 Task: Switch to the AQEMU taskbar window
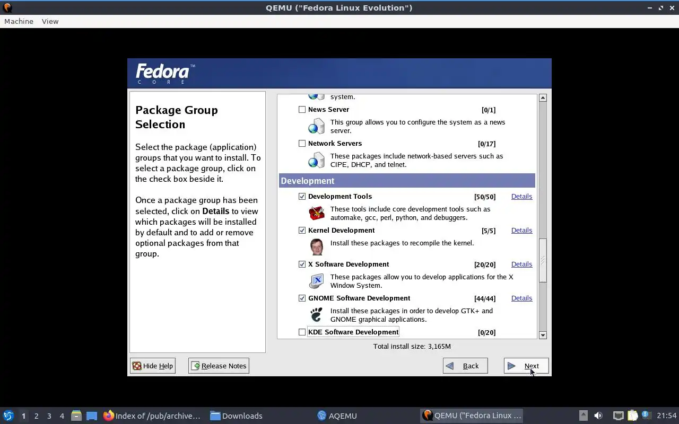[x=337, y=416]
